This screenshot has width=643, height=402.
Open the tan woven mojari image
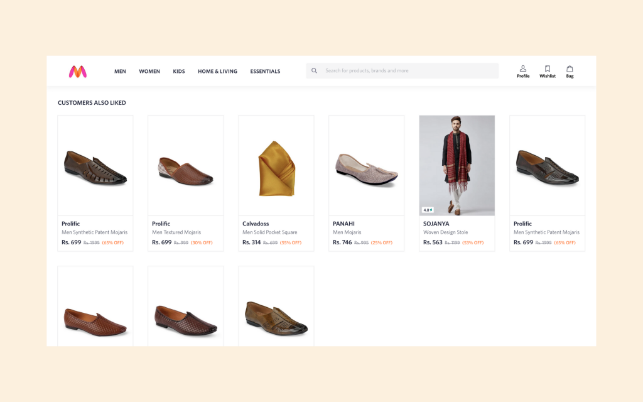pyautogui.click(x=95, y=307)
